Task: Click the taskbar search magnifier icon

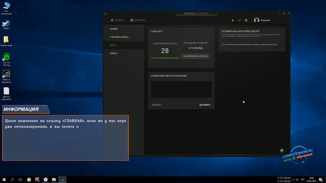Action: [x=12, y=179]
